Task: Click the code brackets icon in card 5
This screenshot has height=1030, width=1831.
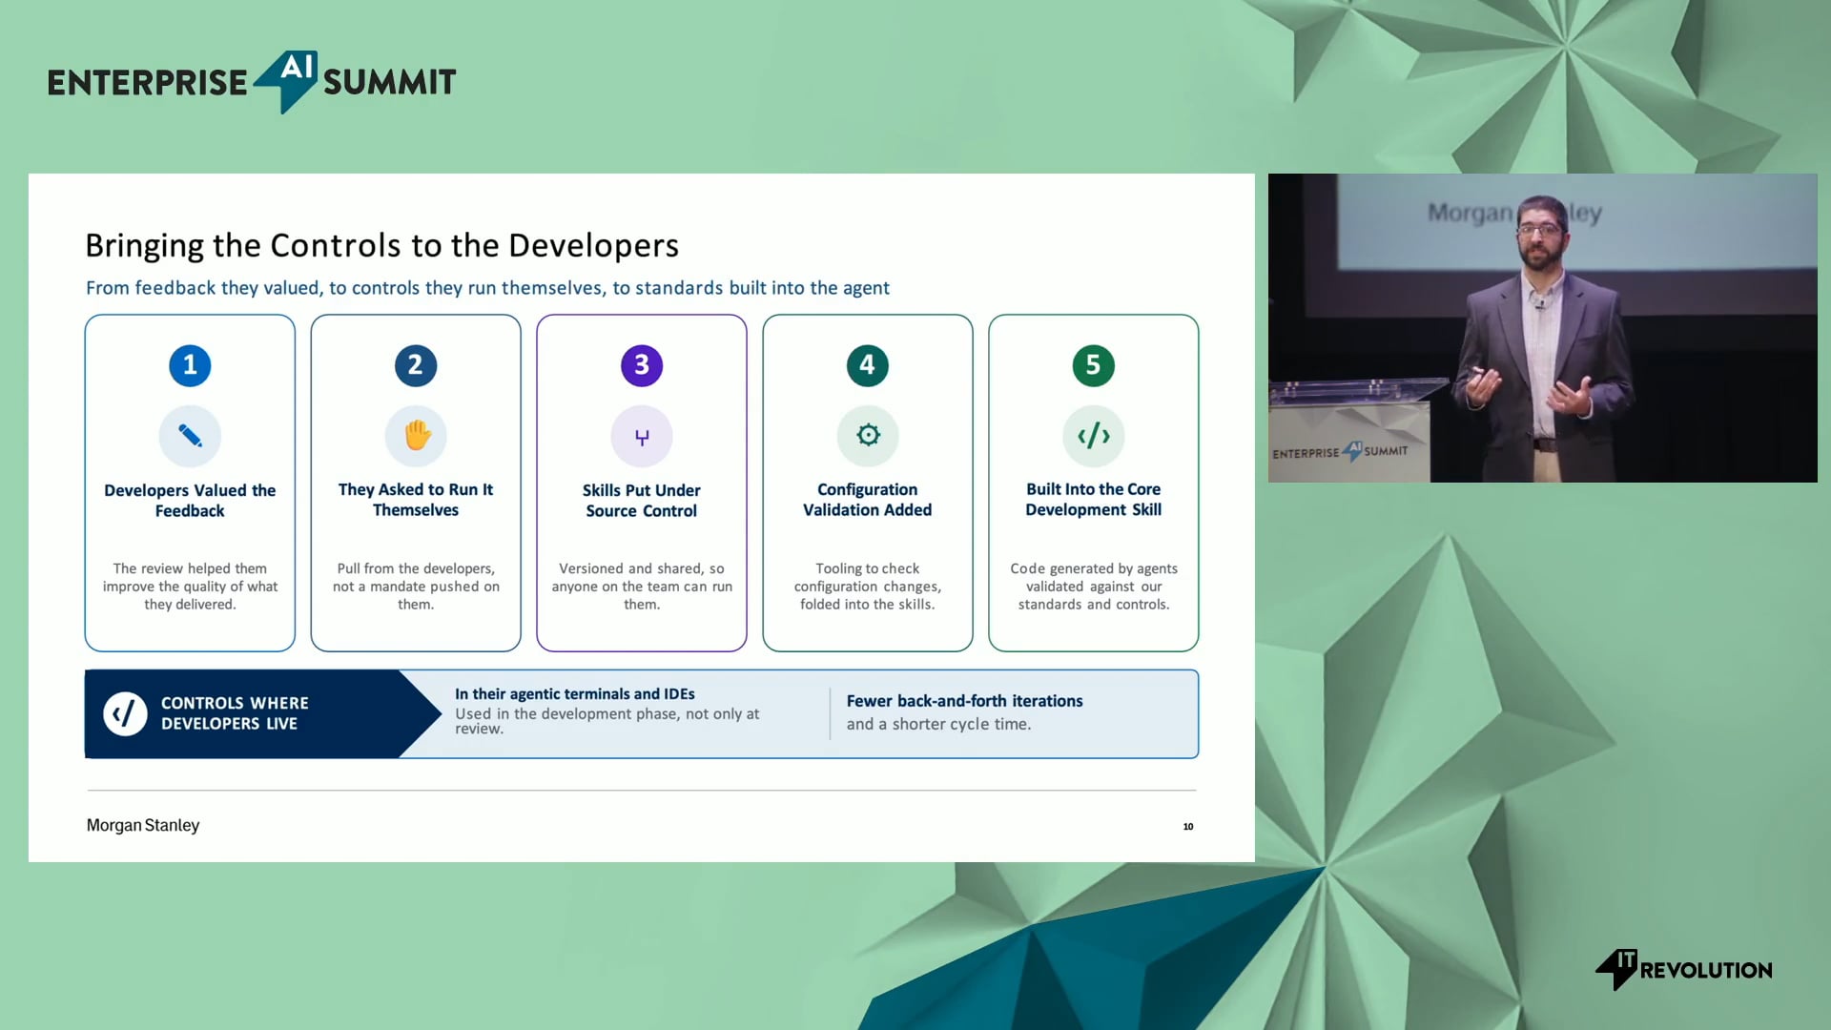Action: 1094,436
